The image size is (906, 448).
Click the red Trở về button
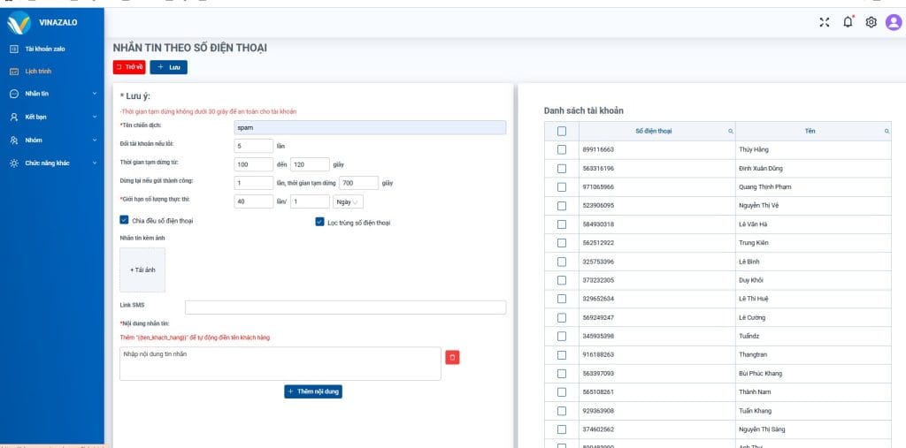[129, 67]
